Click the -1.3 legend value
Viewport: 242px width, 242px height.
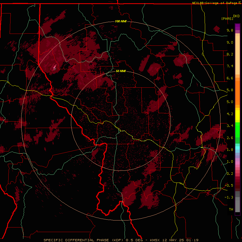click(x=229, y=197)
